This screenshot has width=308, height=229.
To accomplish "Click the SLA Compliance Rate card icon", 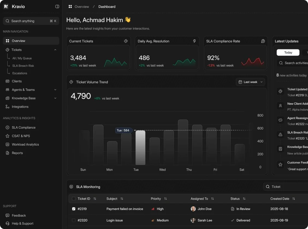I will pos(263,41).
